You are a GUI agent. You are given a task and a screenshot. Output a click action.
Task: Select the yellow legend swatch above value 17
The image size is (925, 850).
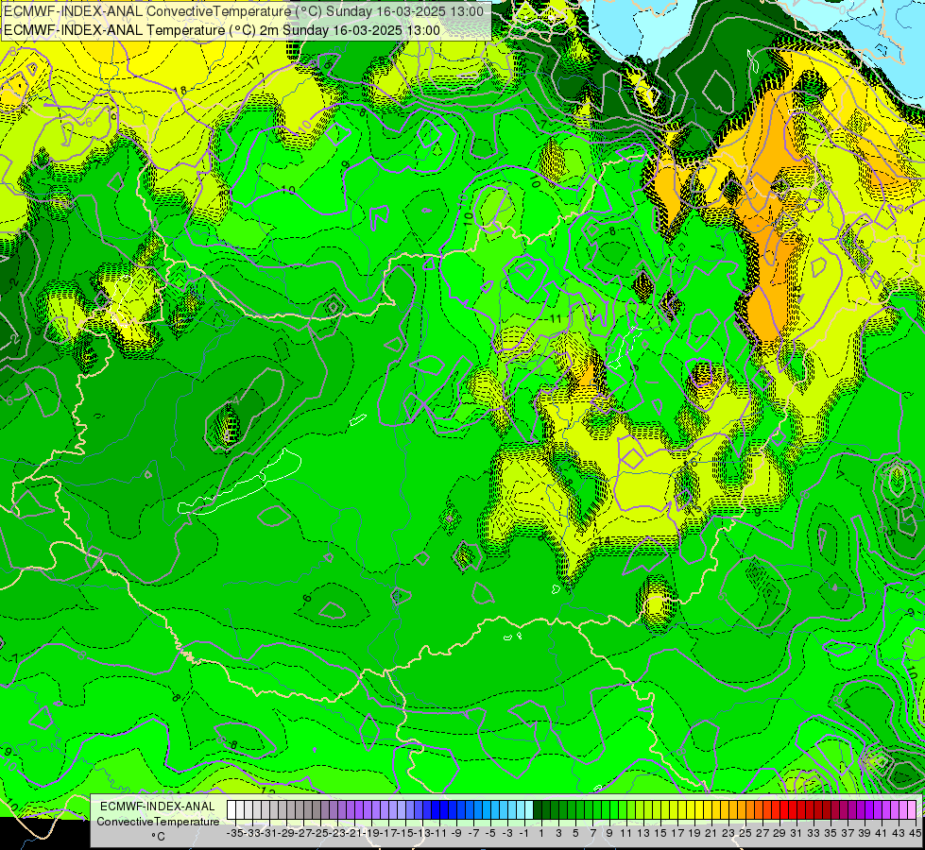click(673, 810)
